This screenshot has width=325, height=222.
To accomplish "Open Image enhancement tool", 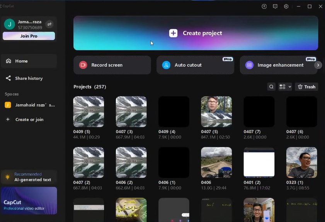I will (x=278, y=65).
